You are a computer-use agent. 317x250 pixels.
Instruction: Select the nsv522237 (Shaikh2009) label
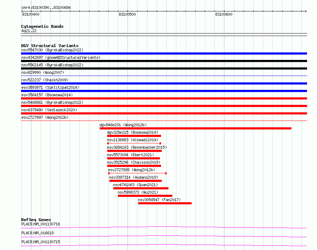45,80
